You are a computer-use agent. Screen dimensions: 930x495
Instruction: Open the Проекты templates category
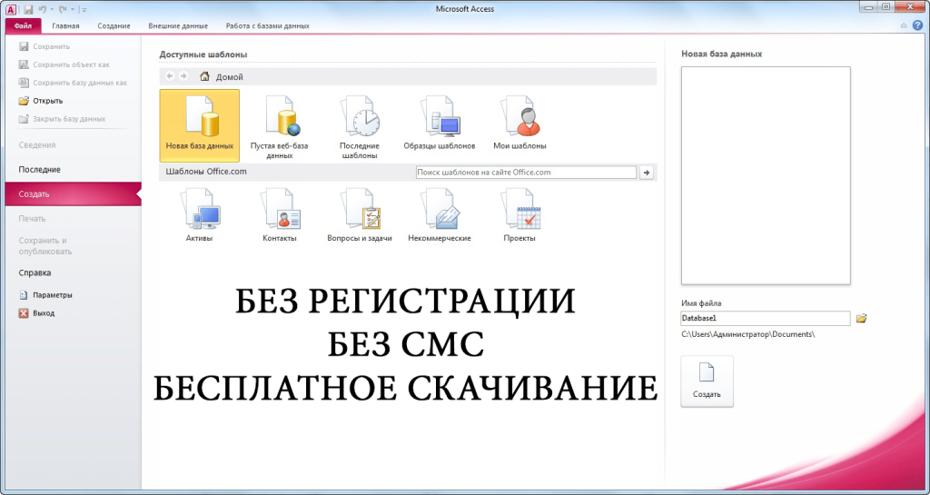[x=519, y=214]
